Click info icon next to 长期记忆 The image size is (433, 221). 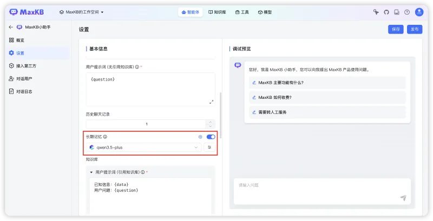click(x=105, y=137)
